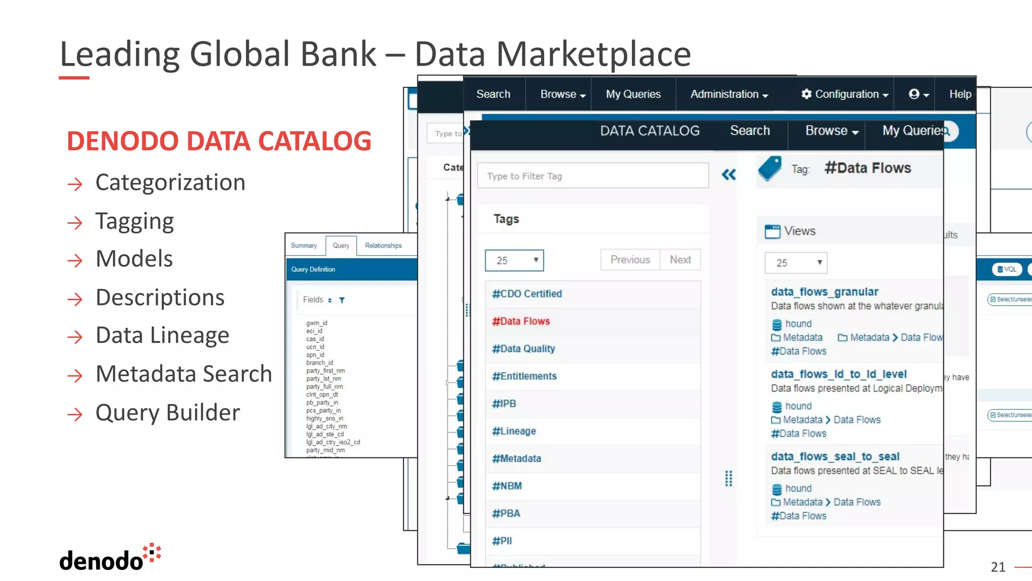This screenshot has height=581, width=1032.
Task: Click the highly_sns_in field
Action: pyautogui.click(x=325, y=419)
